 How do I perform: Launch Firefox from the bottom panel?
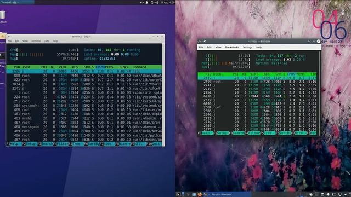click(x=200, y=194)
